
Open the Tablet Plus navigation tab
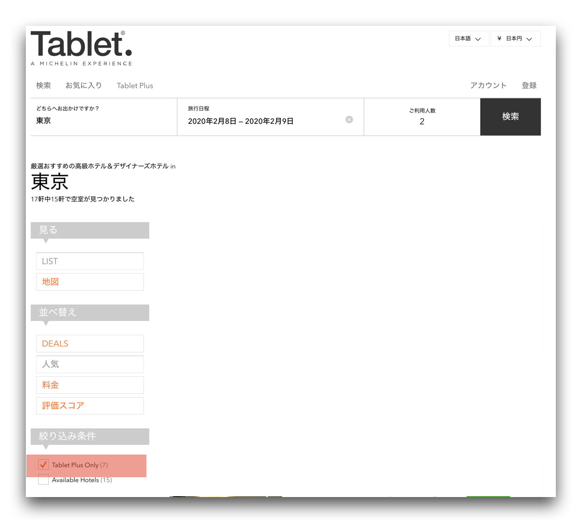pyautogui.click(x=135, y=85)
